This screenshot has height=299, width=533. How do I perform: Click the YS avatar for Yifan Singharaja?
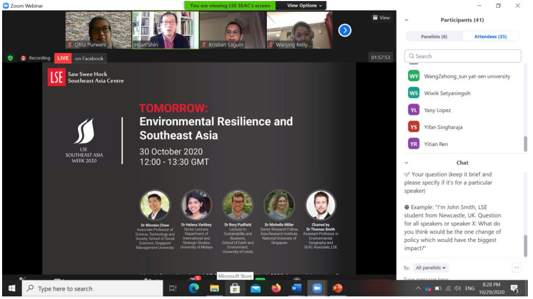(413, 127)
